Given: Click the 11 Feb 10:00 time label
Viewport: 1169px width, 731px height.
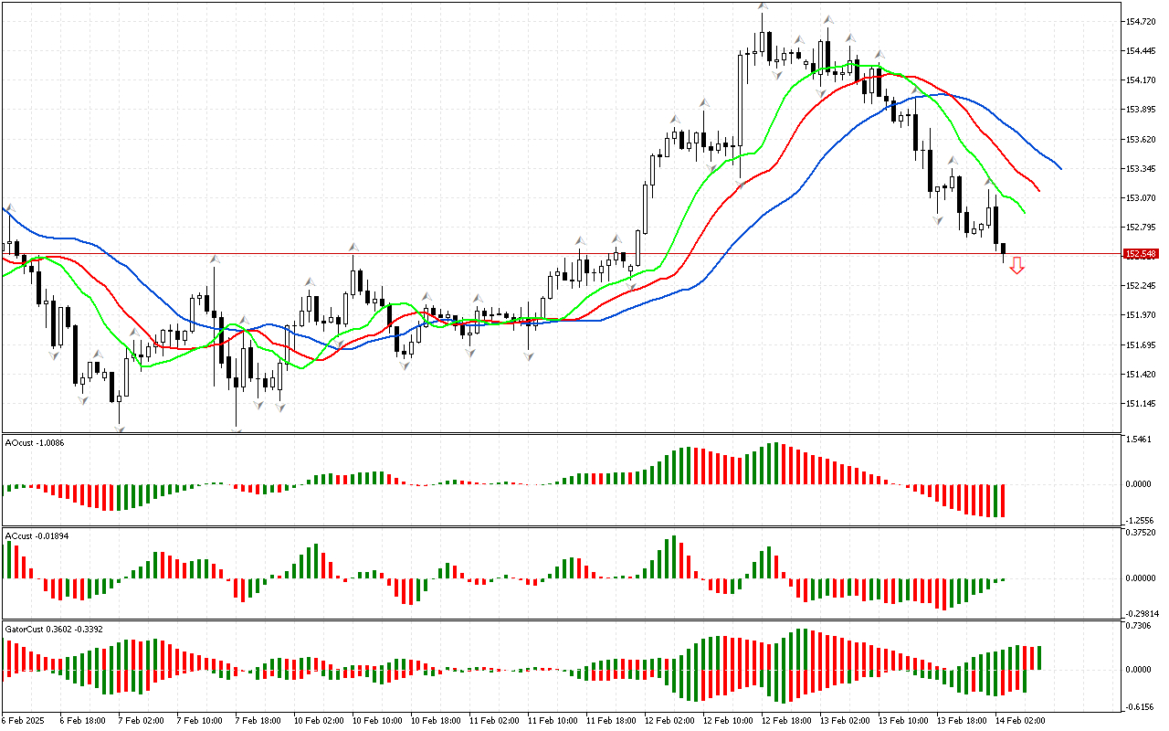Looking at the screenshot, I should point(553,720).
